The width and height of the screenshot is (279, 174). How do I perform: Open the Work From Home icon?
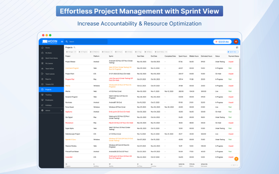[x=42, y=58]
